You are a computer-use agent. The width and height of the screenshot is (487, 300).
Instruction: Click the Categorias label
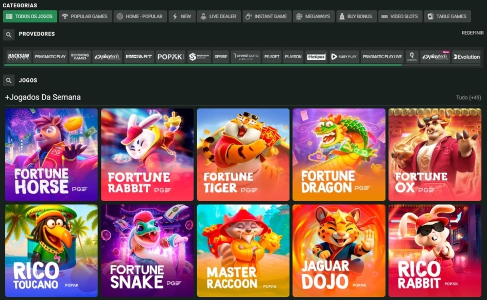[x=20, y=5]
